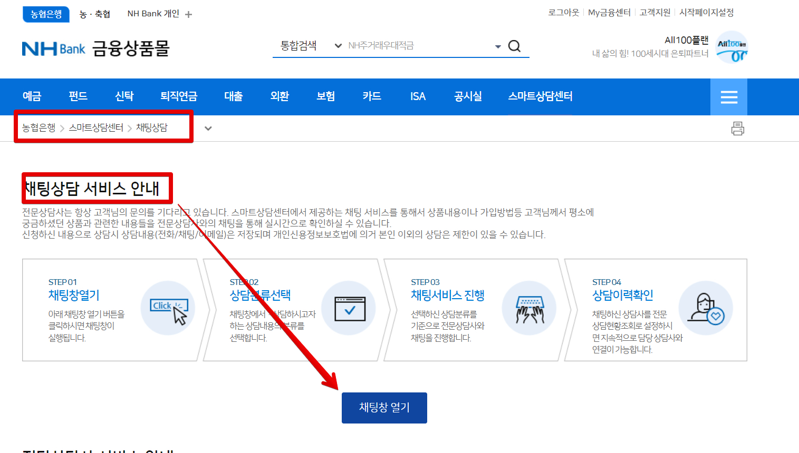Open the 보험 menu

click(x=326, y=96)
